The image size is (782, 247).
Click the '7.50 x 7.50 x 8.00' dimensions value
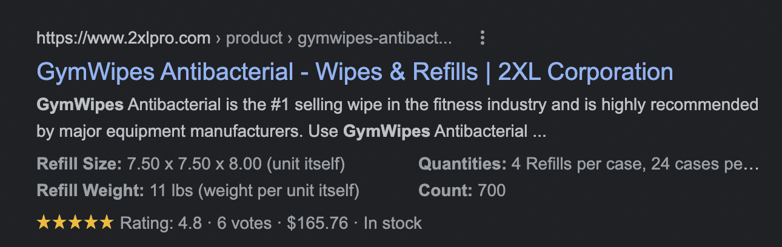(195, 164)
